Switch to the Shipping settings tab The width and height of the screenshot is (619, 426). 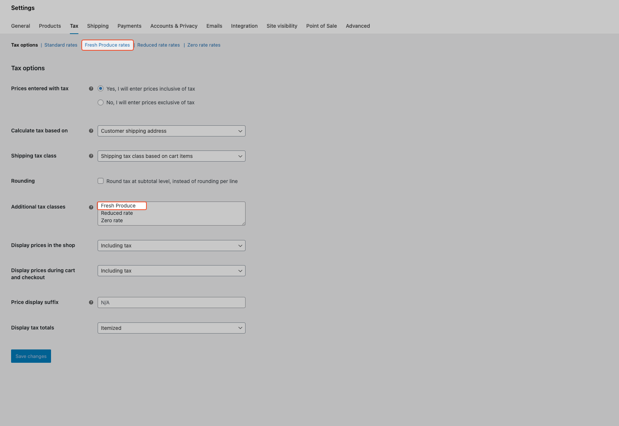pyautogui.click(x=98, y=26)
